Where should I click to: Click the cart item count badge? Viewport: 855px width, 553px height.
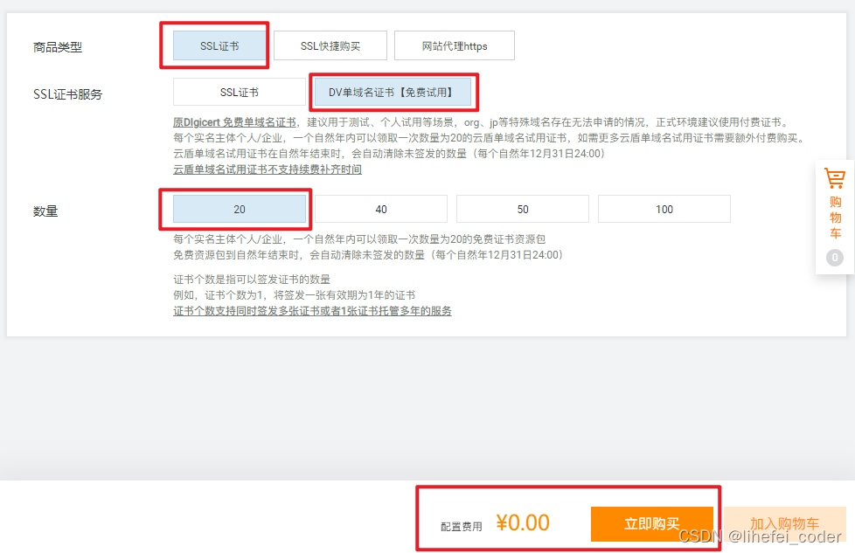click(x=835, y=257)
